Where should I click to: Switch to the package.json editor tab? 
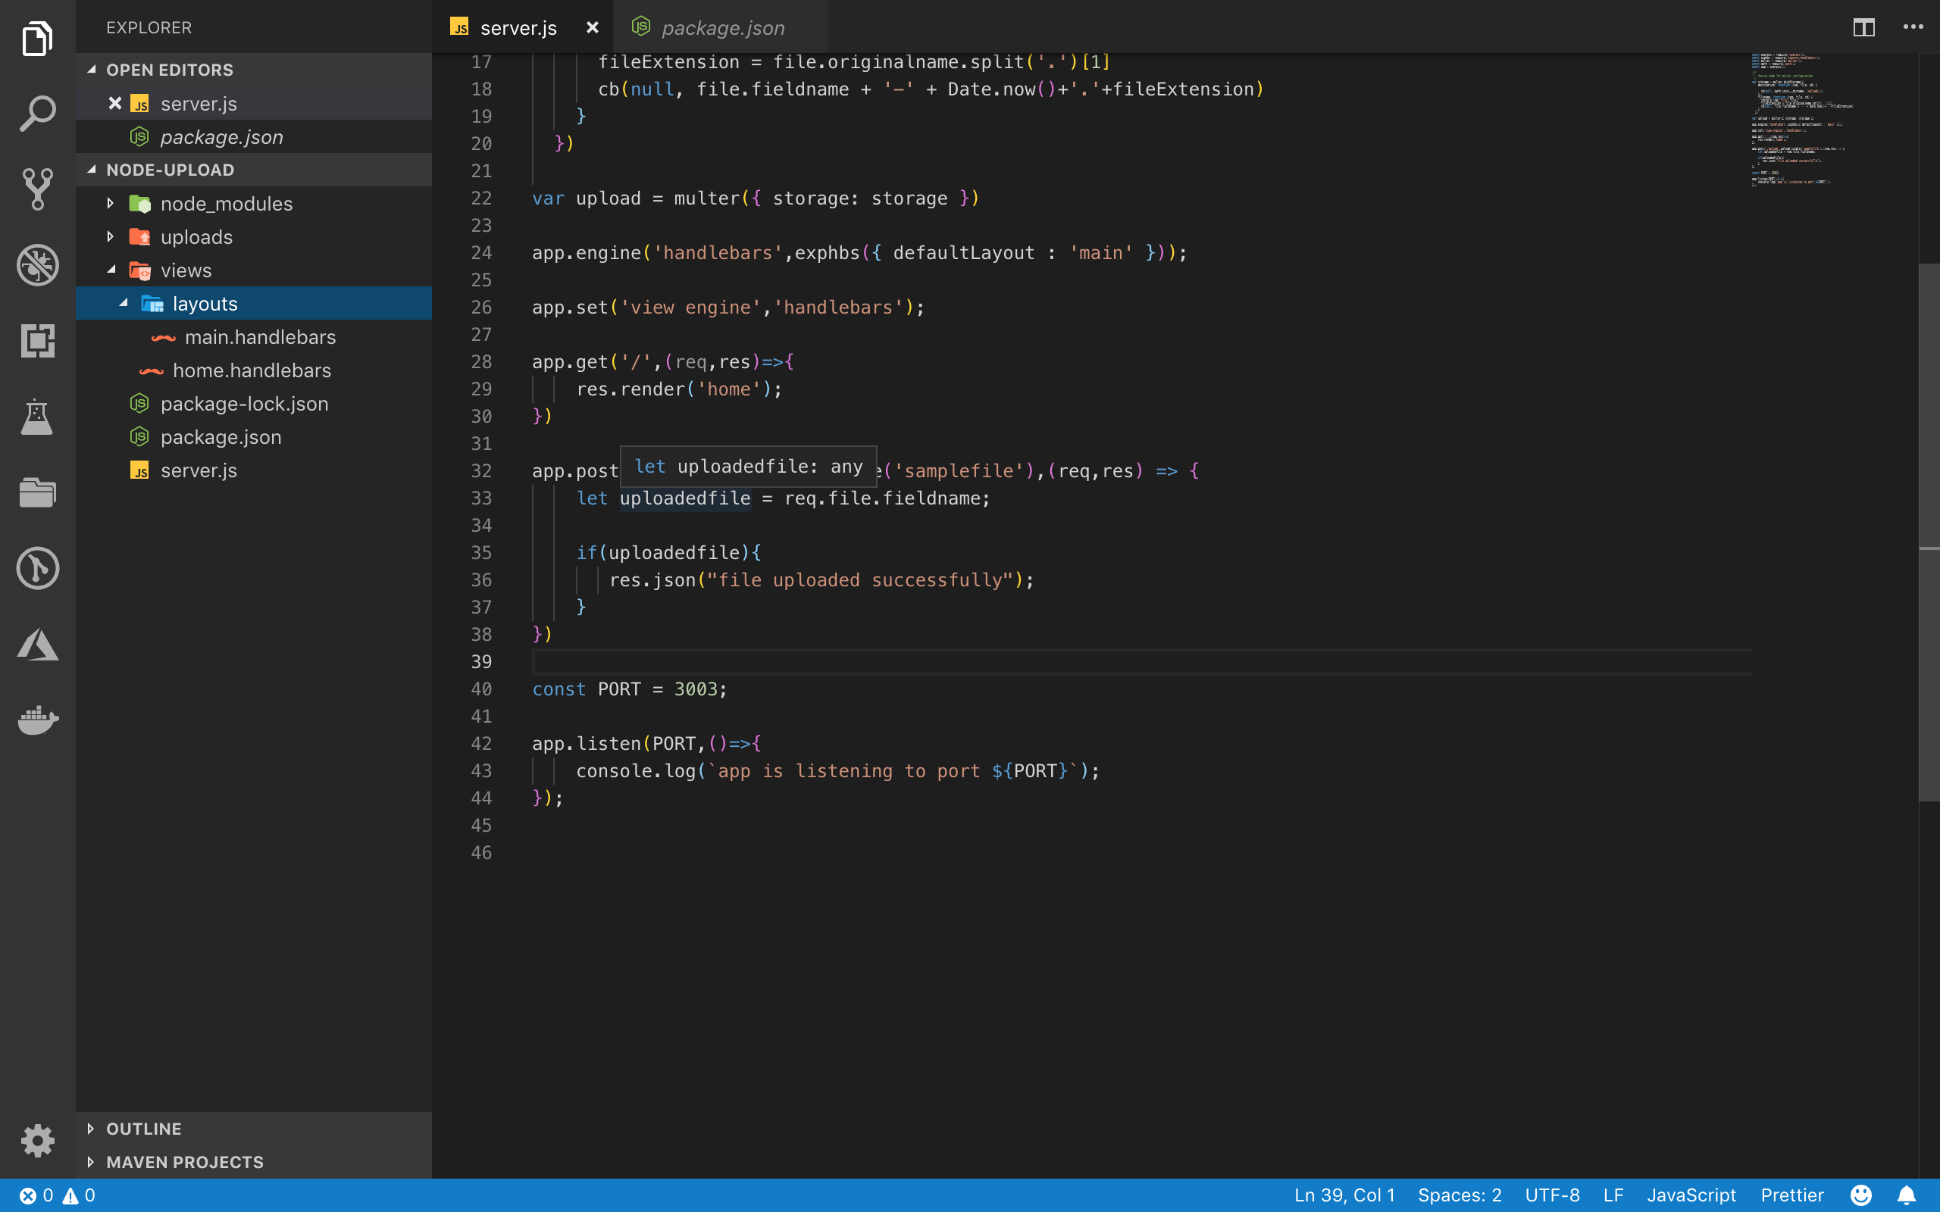point(721,28)
